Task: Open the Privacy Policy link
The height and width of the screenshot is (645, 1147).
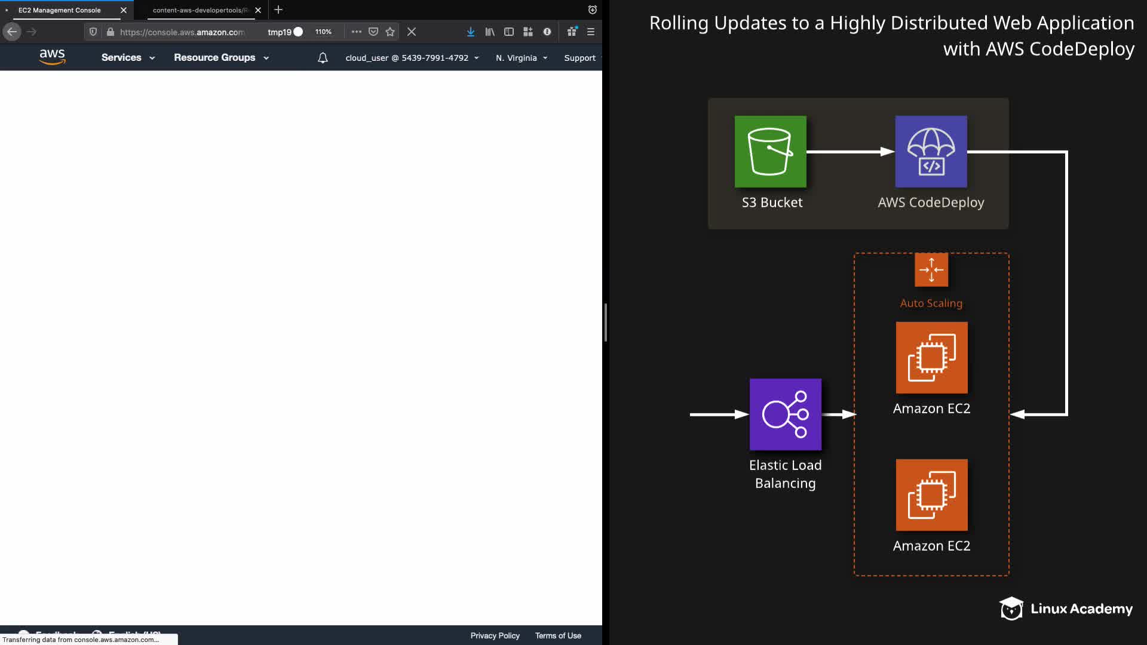Action: 495,635
